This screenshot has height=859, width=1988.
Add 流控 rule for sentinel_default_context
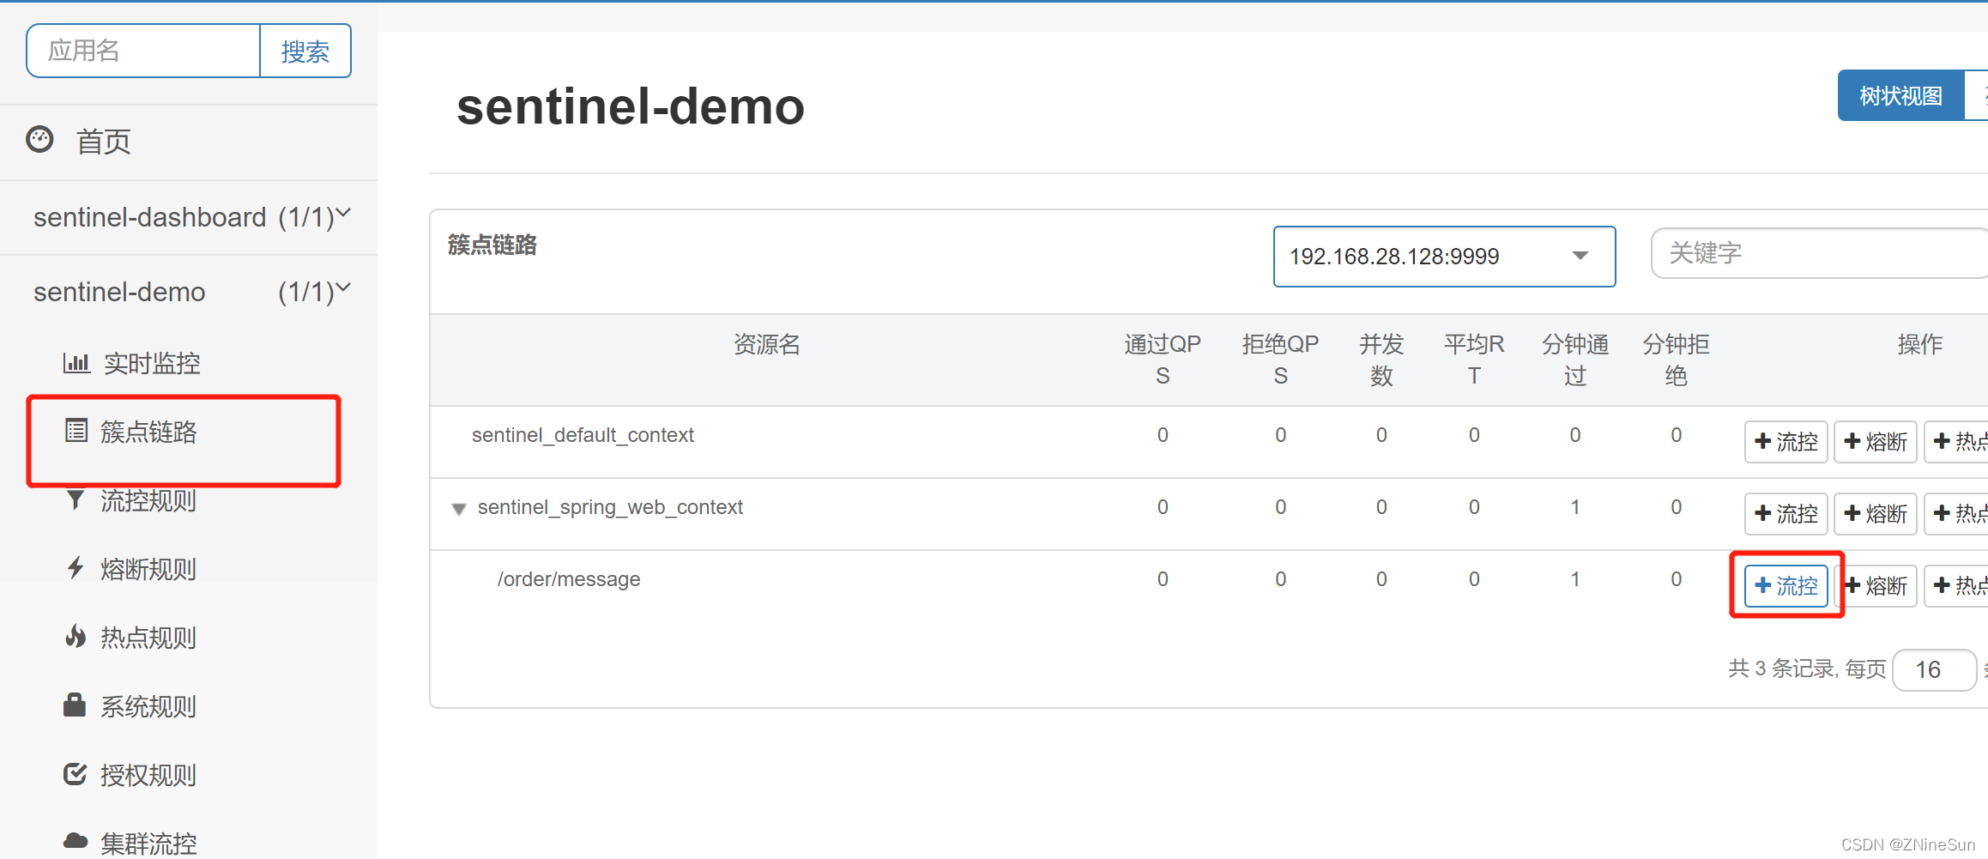[1786, 442]
